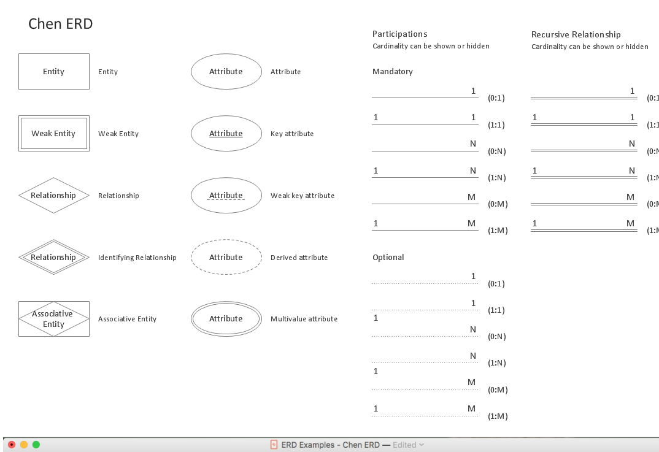Select the Multivalue attribute shape

click(x=226, y=318)
